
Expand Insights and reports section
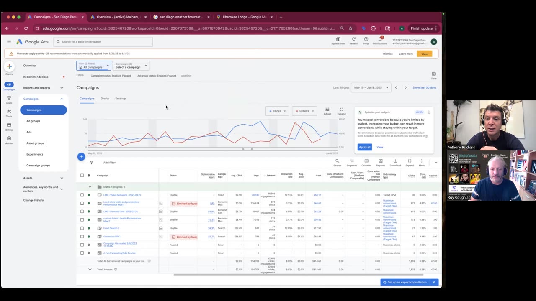tap(43, 88)
